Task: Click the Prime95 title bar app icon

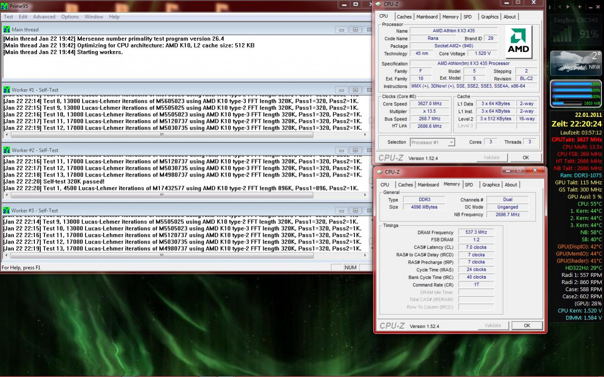Action: point(4,6)
